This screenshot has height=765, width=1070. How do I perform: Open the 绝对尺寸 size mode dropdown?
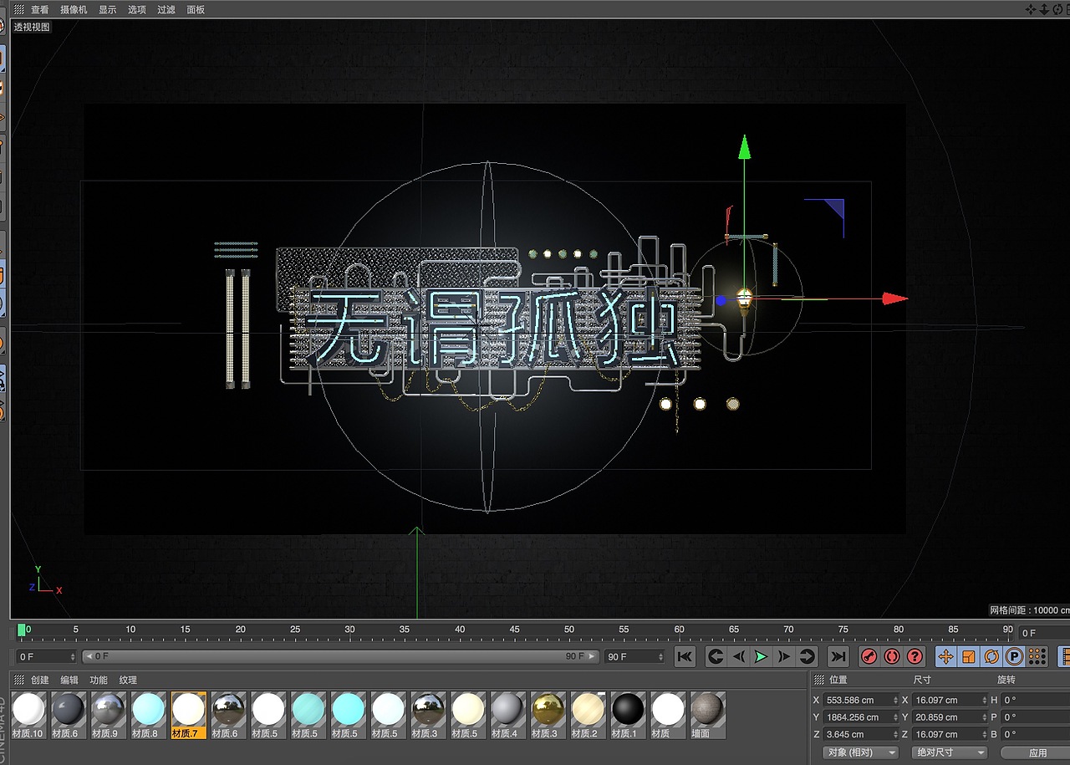click(x=949, y=752)
